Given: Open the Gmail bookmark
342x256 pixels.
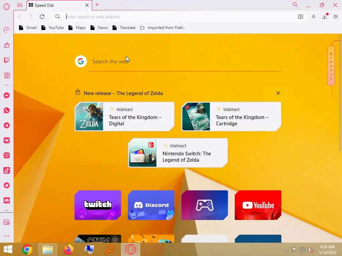Looking at the screenshot, I should pos(28,28).
